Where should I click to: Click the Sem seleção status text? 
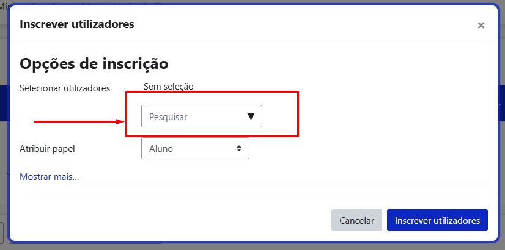click(x=169, y=87)
